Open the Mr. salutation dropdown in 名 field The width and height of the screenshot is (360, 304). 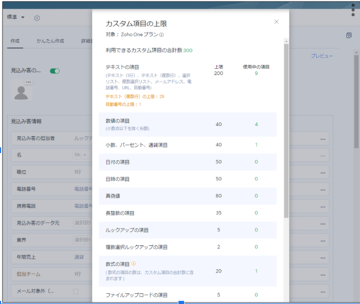[x=81, y=155]
